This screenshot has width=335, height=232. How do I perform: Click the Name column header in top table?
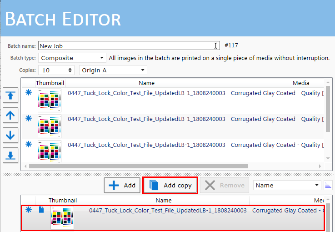tap(146, 83)
